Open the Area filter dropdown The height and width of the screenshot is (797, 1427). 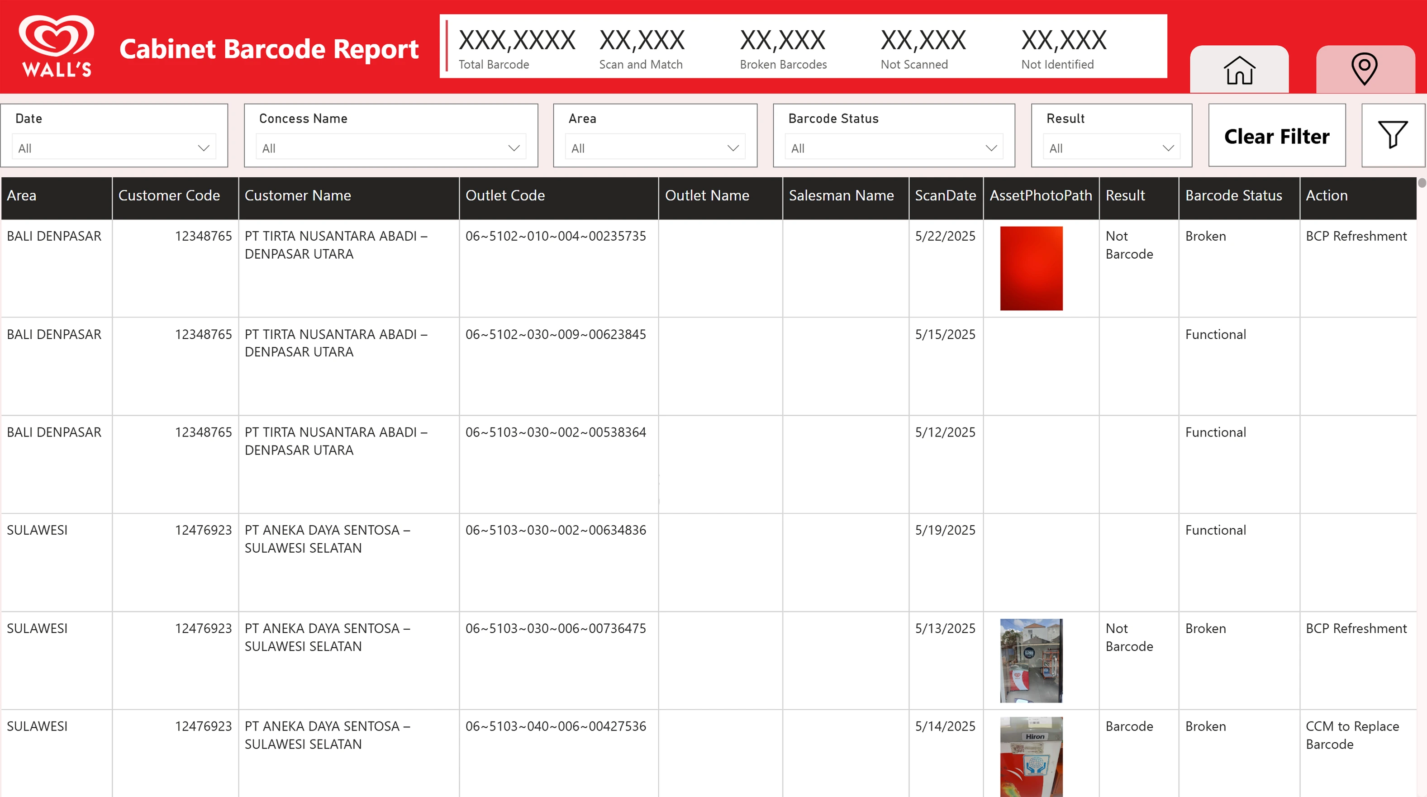(x=655, y=148)
